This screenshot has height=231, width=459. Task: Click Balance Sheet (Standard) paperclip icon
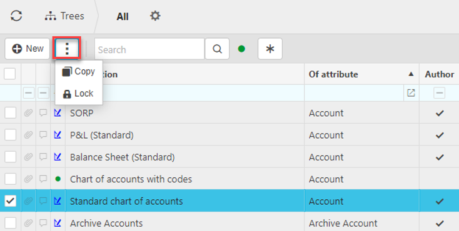28,157
